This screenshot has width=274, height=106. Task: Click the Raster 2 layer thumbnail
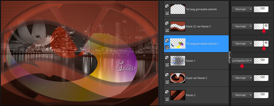point(178,95)
